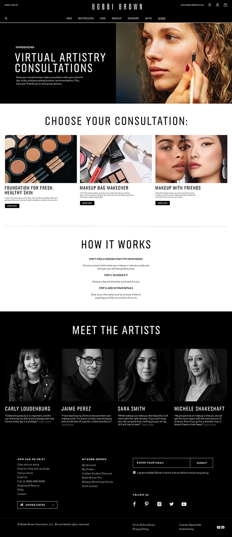Open the account profile icon

(217, 5)
